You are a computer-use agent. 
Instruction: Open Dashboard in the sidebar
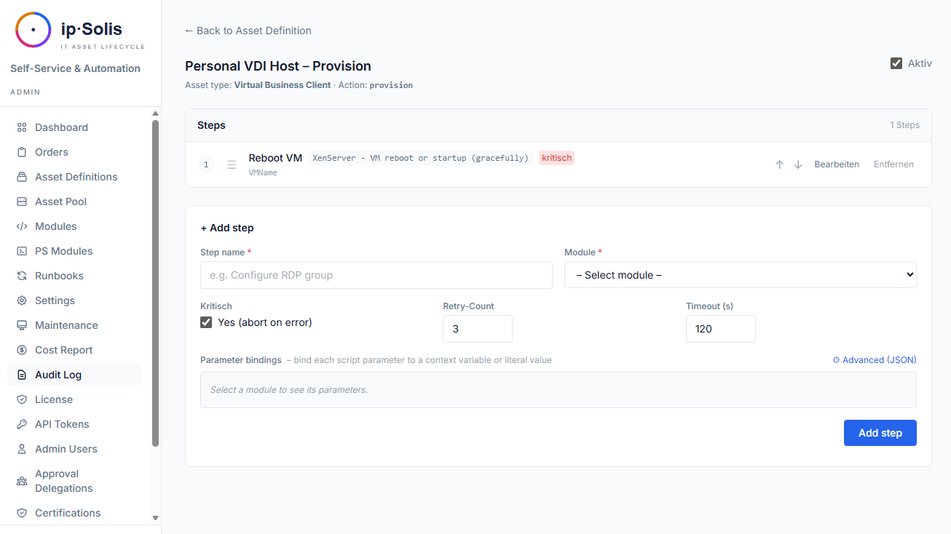tap(74, 127)
